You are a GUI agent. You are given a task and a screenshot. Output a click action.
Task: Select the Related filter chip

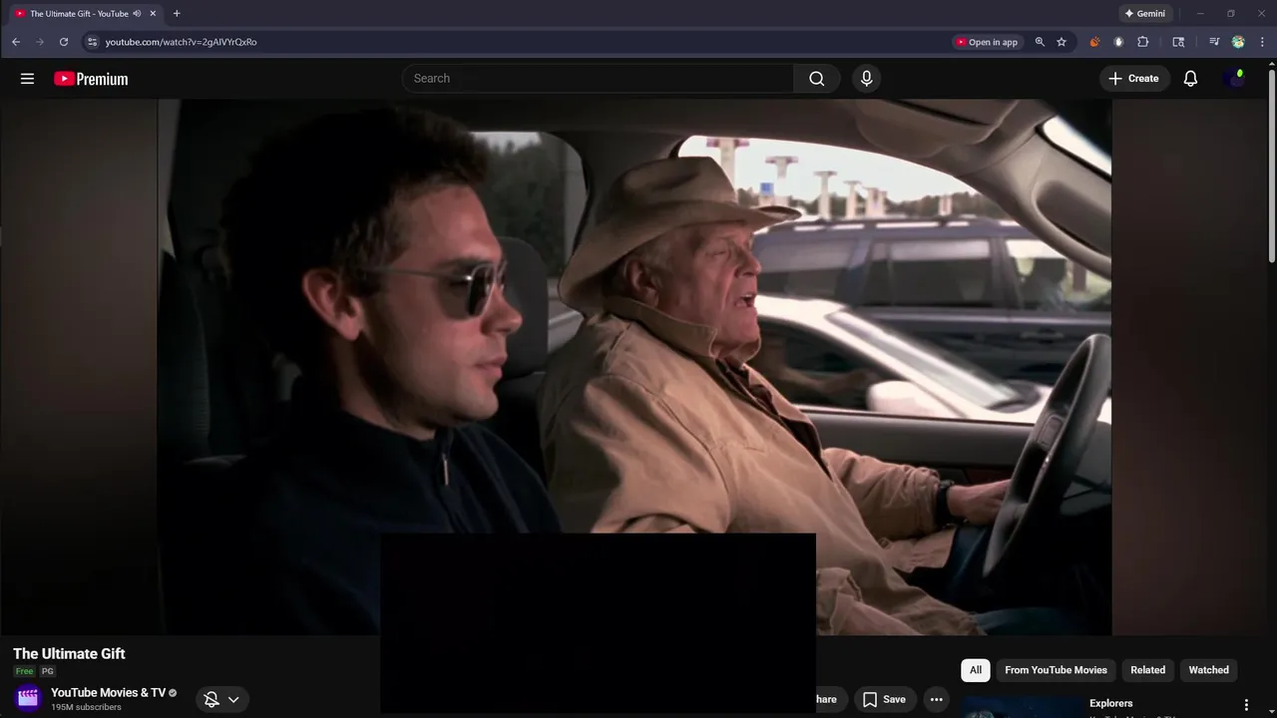(1147, 670)
